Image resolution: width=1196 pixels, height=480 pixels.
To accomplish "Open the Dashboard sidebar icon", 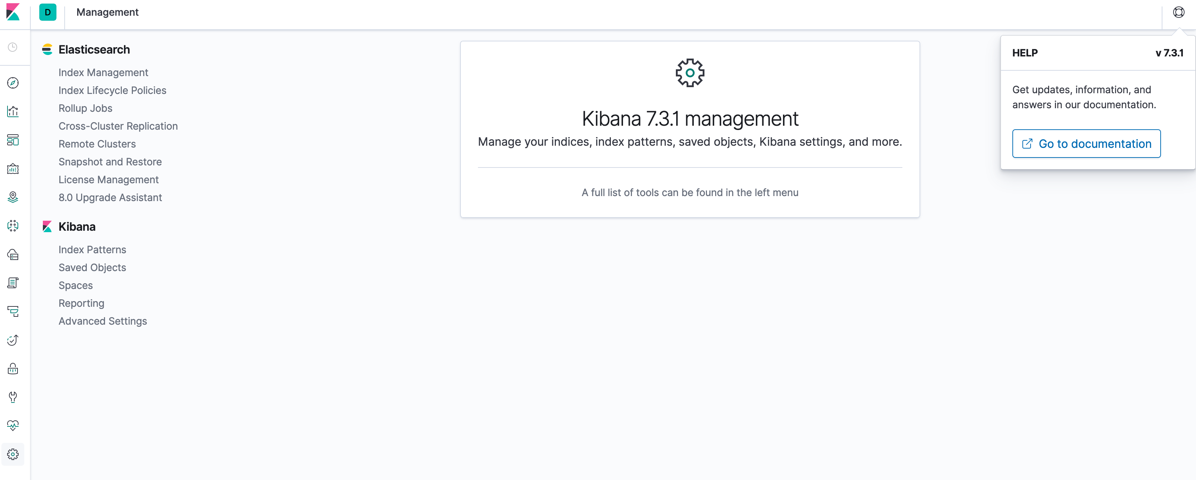I will (13, 140).
